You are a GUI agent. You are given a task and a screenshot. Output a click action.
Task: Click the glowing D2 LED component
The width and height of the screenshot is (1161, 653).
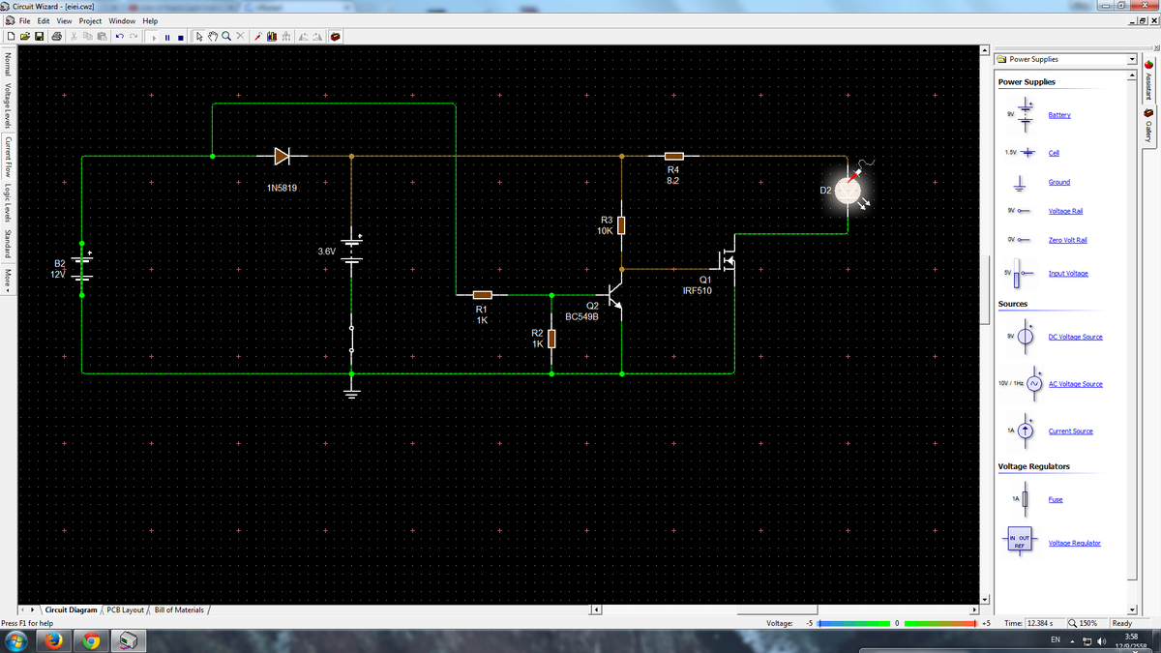pos(849,190)
